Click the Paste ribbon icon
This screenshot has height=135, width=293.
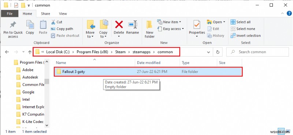point(43,25)
